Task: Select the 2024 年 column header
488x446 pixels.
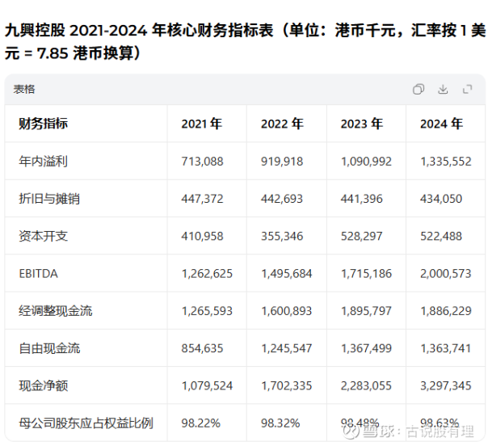Action: point(441,124)
